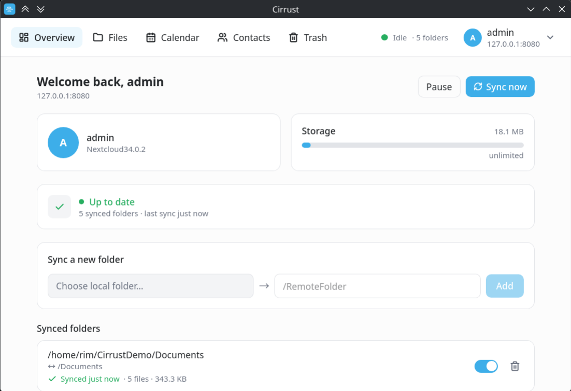
Task: Click /home/rim/CirrustDemo/Documents folder path
Action: pos(125,355)
